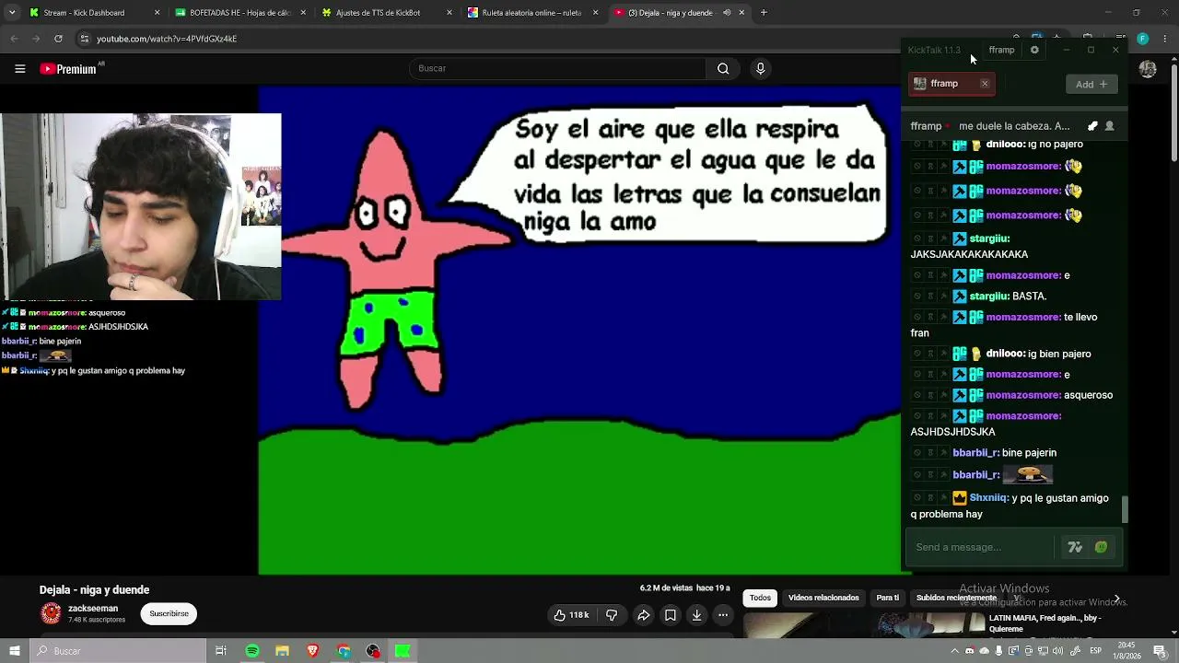Open the LATIN MAFIA recommended video title
Image resolution: width=1179 pixels, height=663 pixels.
pos(1045,623)
